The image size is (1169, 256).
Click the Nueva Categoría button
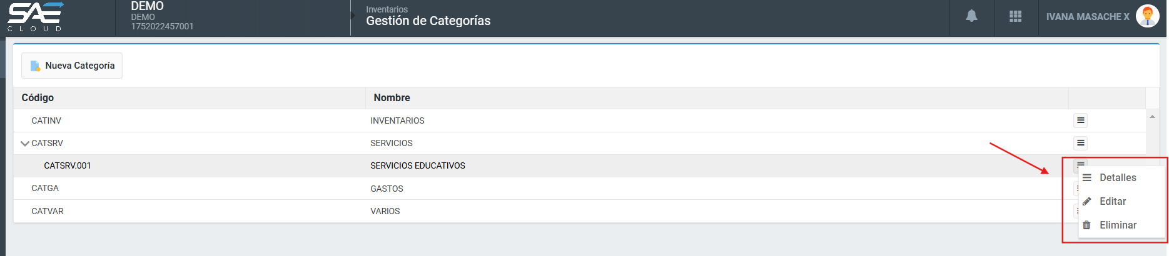click(x=72, y=66)
